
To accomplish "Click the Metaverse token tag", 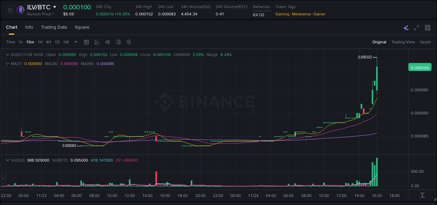I will [301, 14].
